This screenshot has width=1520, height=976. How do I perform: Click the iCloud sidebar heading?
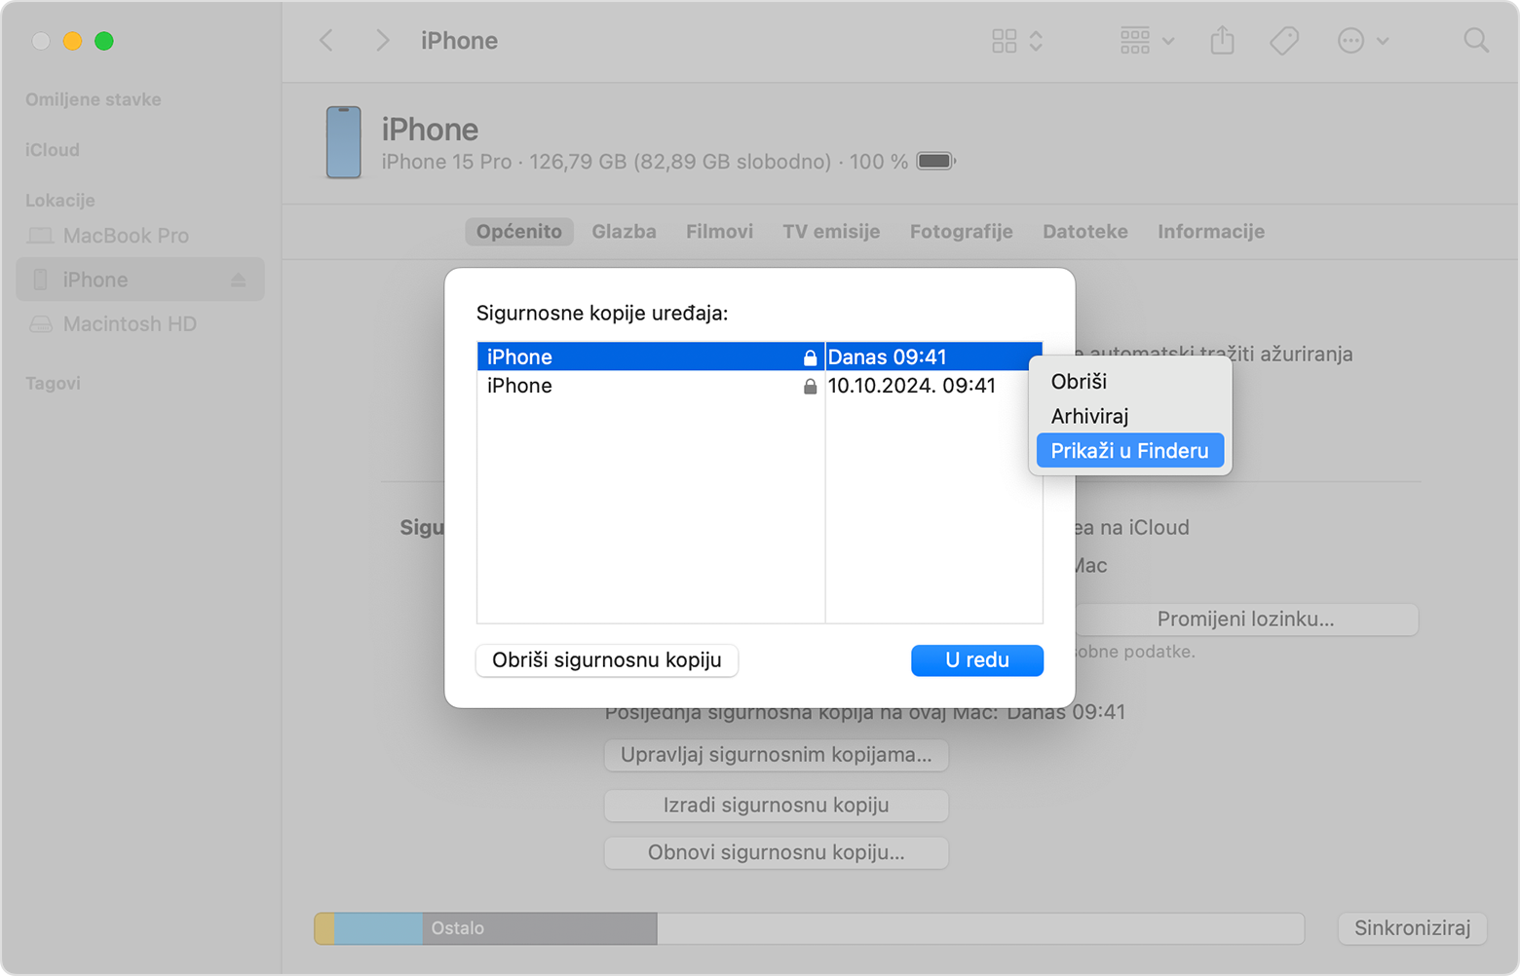pyautogui.click(x=53, y=150)
